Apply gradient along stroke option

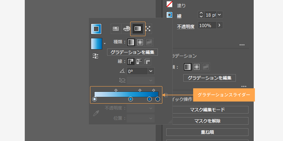pos(139,62)
